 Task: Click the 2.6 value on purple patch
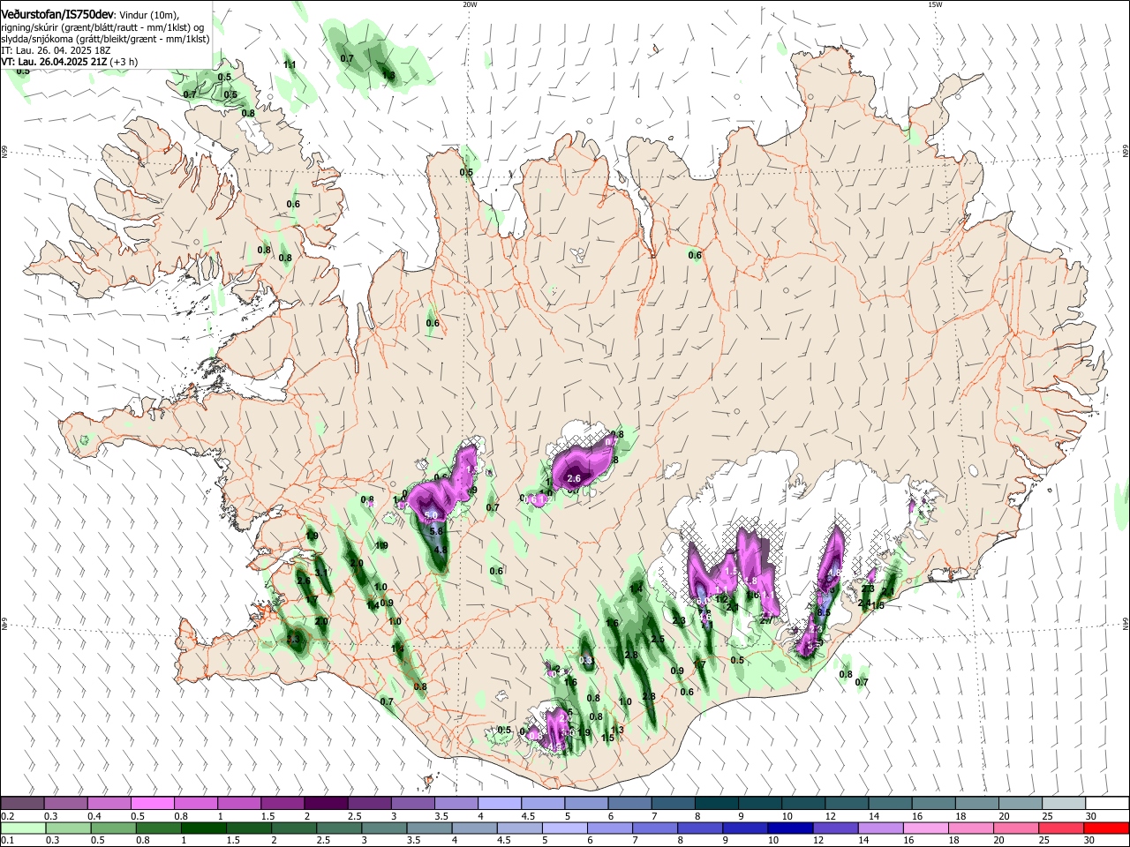click(574, 479)
